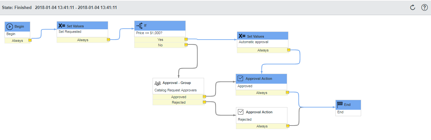
Task: Select the Set Values header for Automatic approval
Action: point(263,36)
